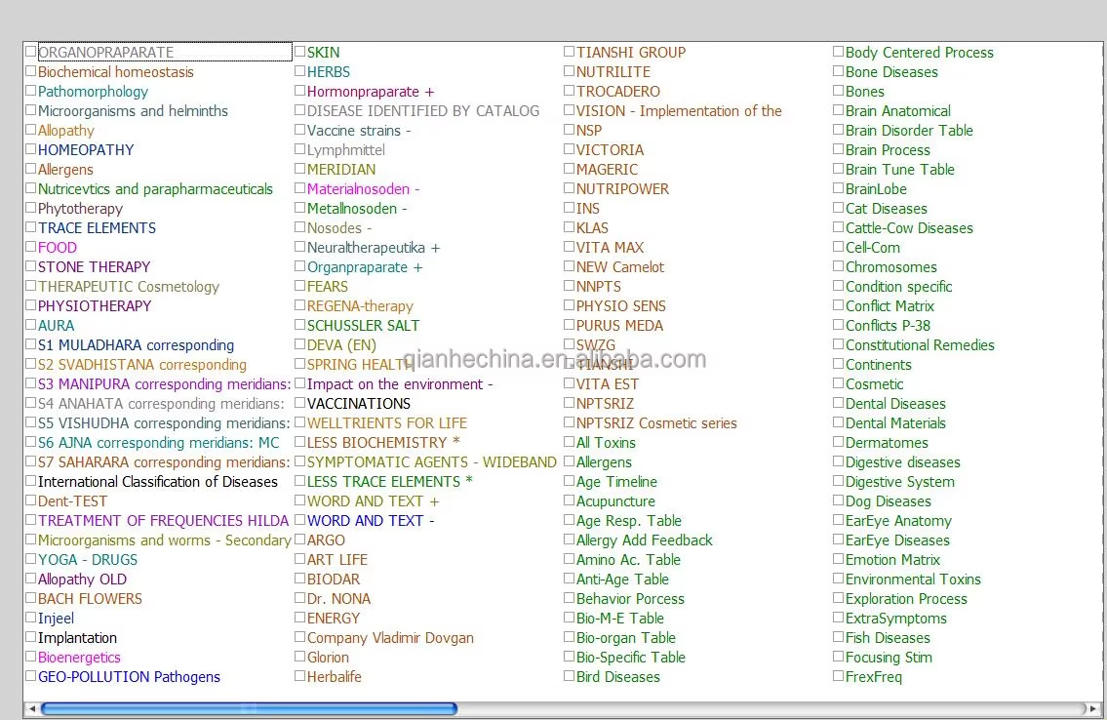Check the Body Centered Process checkbox

click(x=838, y=52)
